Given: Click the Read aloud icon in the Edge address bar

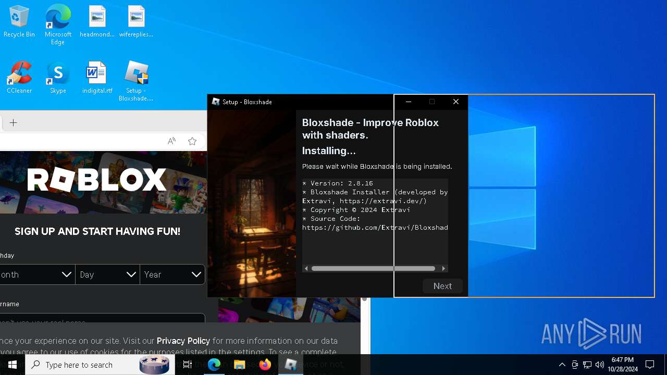Looking at the screenshot, I should pos(171,141).
